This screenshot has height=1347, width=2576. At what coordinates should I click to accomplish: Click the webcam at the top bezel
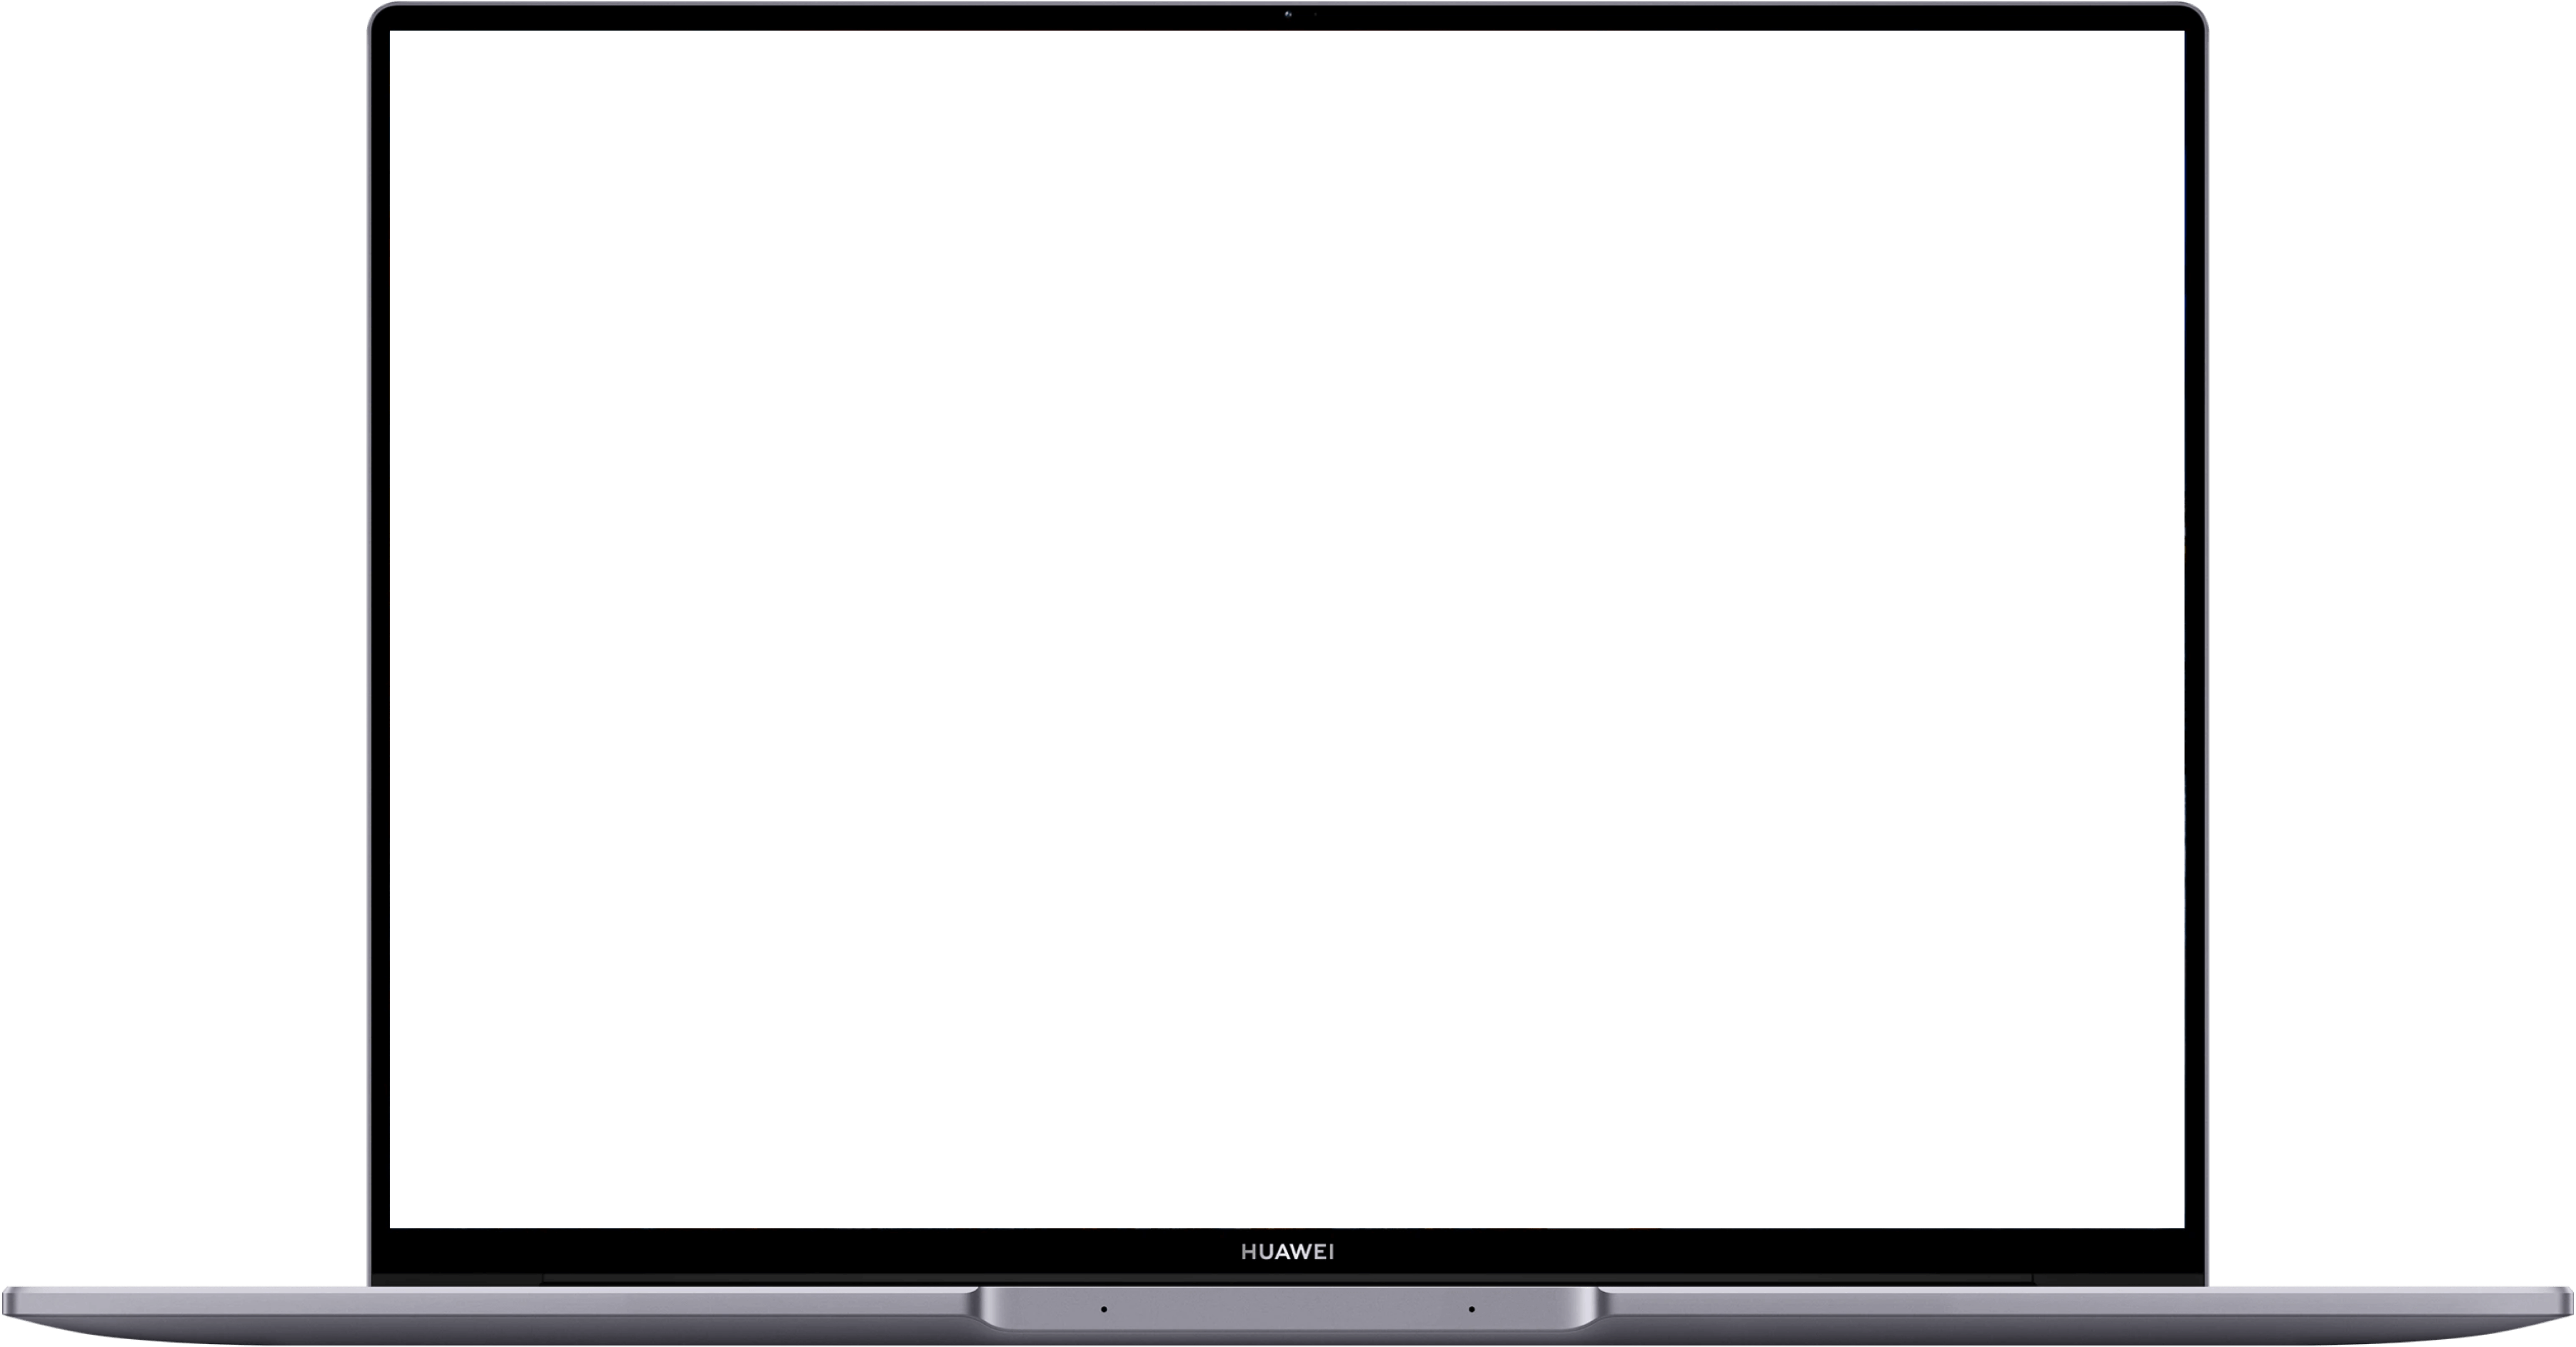click(x=1288, y=14)
